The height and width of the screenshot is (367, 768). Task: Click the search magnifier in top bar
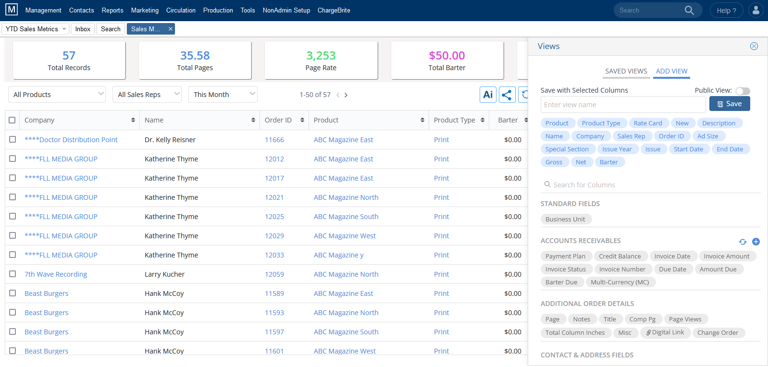click(689, 10)
